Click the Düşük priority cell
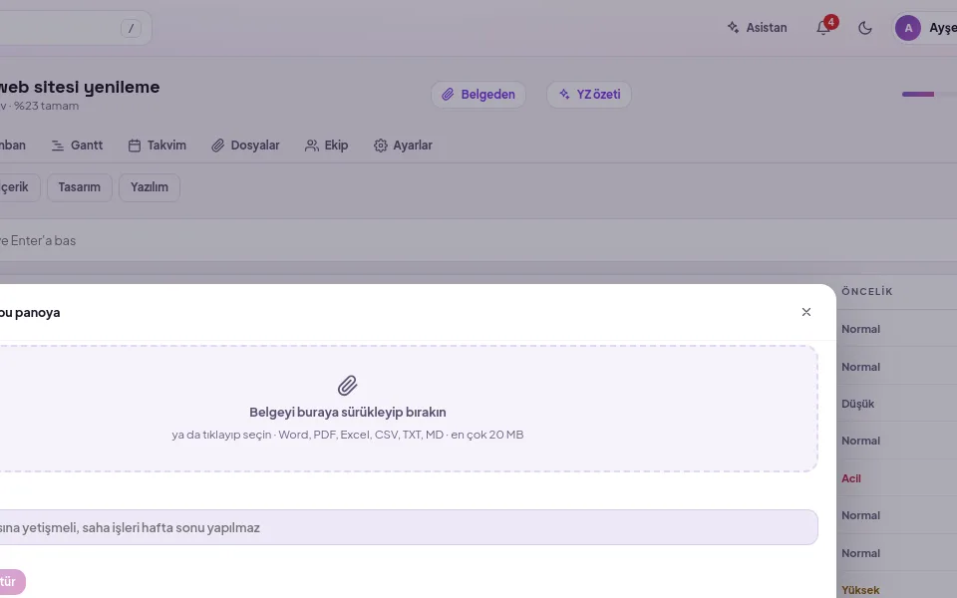 click(x=857, y=404)
